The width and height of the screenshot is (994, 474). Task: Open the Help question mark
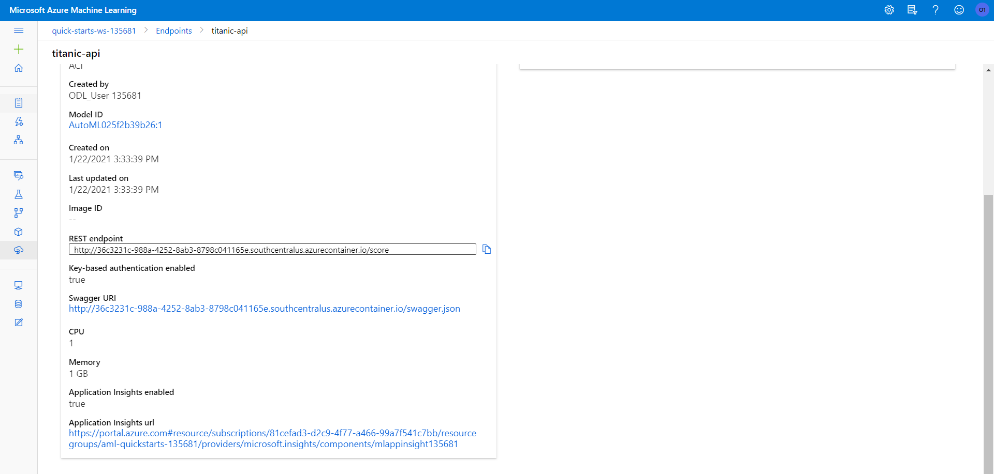pos(935,10)
